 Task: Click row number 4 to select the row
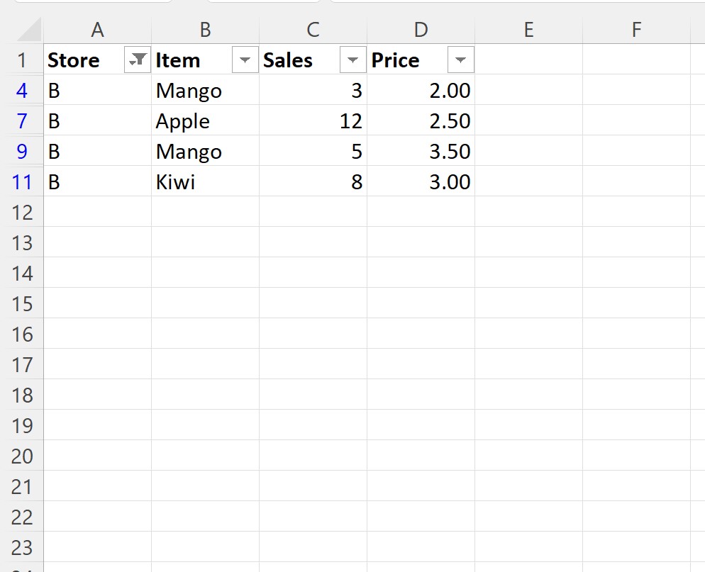point(23,91)
